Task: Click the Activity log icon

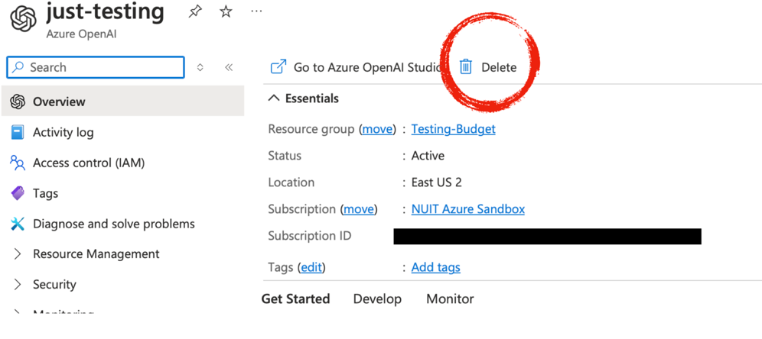Action: pos(18,132)
